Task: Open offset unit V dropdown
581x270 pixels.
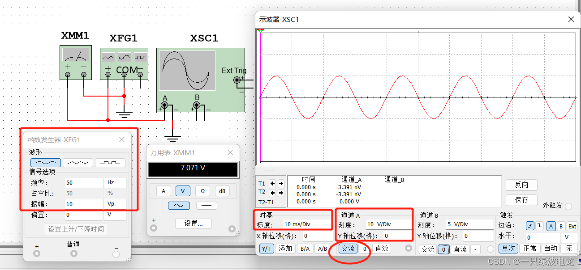Action: 115,215
